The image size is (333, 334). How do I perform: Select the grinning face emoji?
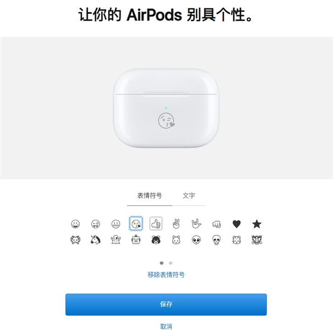pyautogui.click(x=75, y=224)
